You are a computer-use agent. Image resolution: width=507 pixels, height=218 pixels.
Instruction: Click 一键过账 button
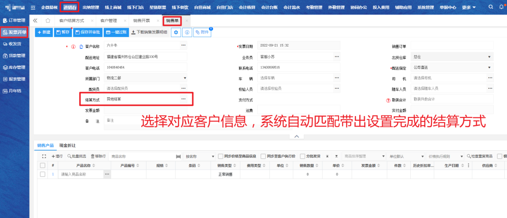[116, 32]
